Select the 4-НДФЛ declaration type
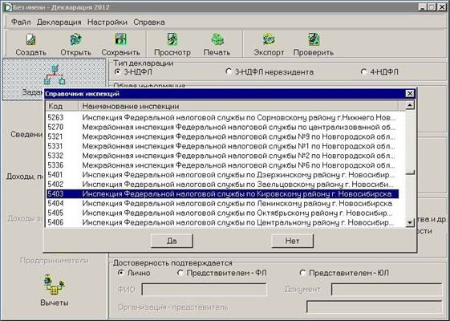 (x=364, y=71)
